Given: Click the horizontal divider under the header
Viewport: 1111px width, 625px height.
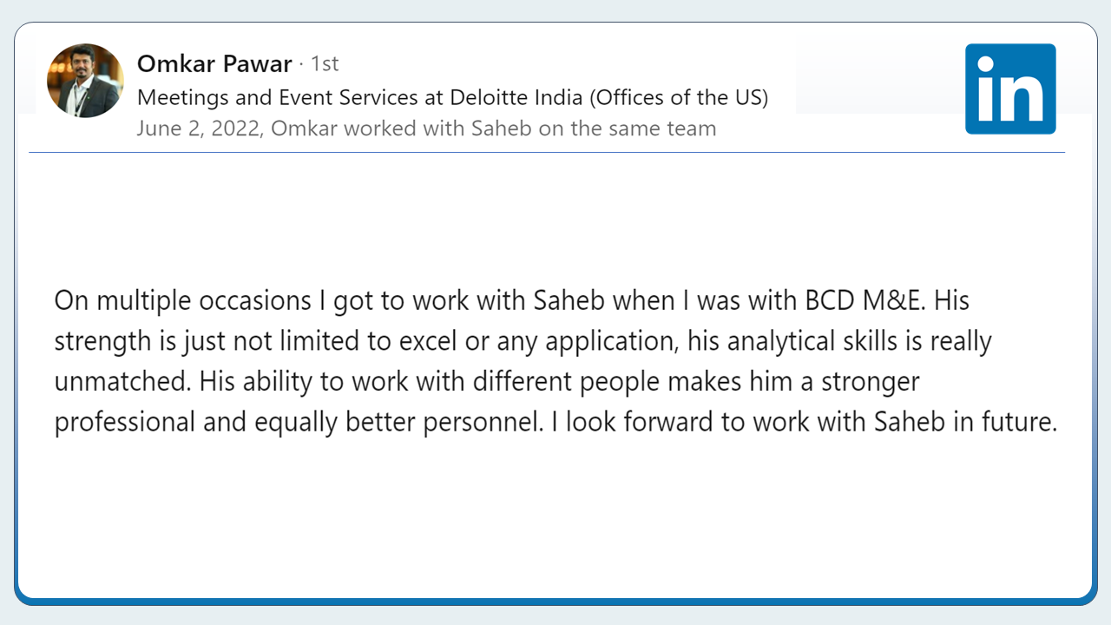Looking at the screenshot, I should click(547, 153).
